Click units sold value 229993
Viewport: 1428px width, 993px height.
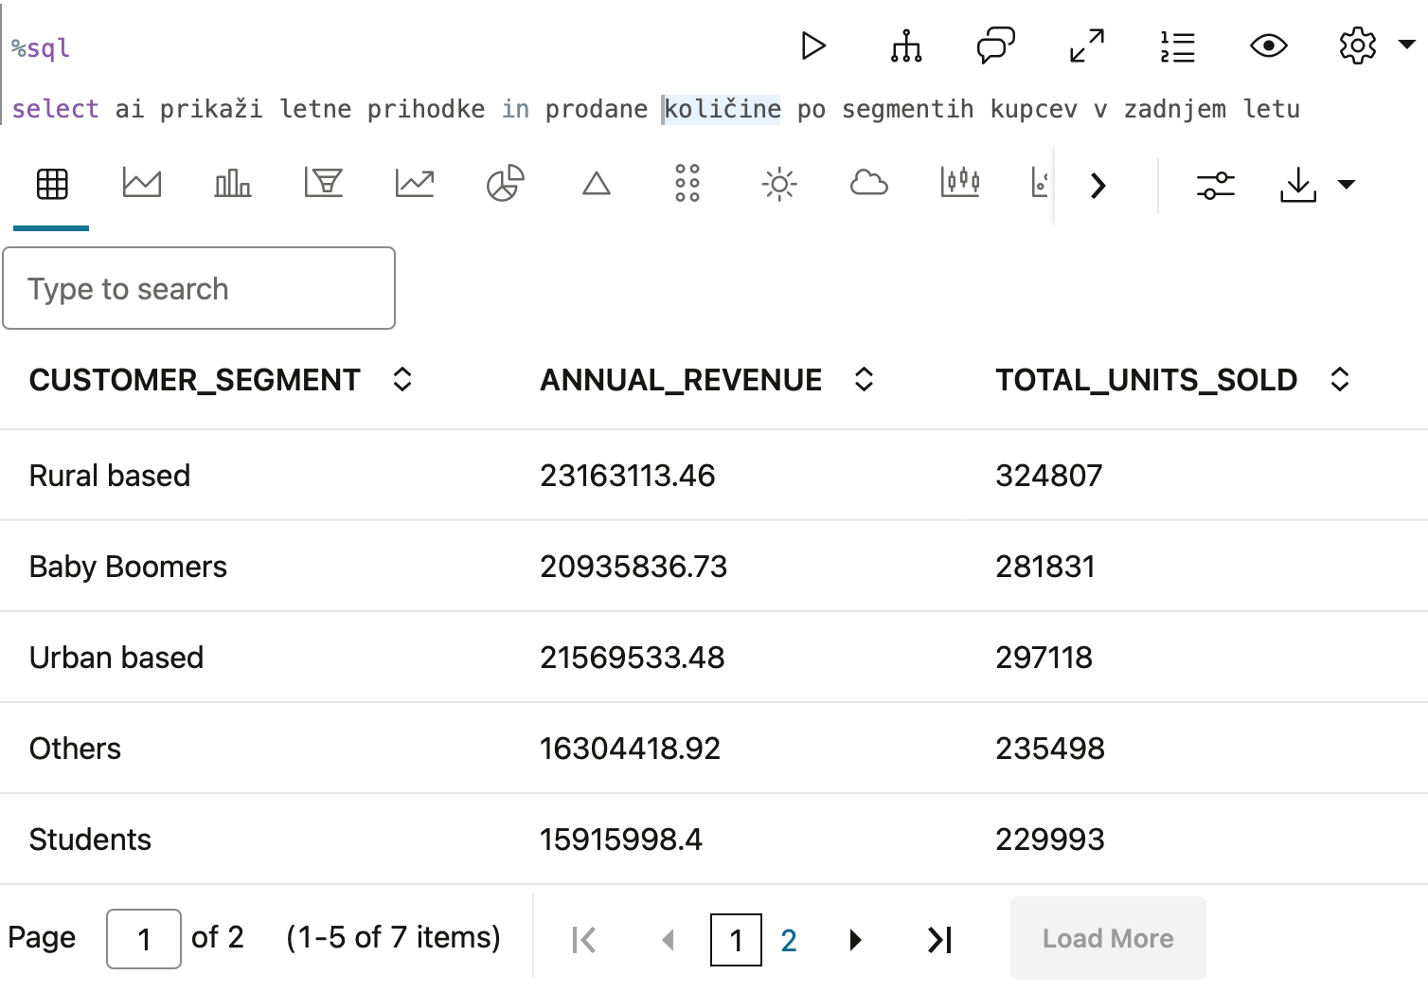point(1050,839)
